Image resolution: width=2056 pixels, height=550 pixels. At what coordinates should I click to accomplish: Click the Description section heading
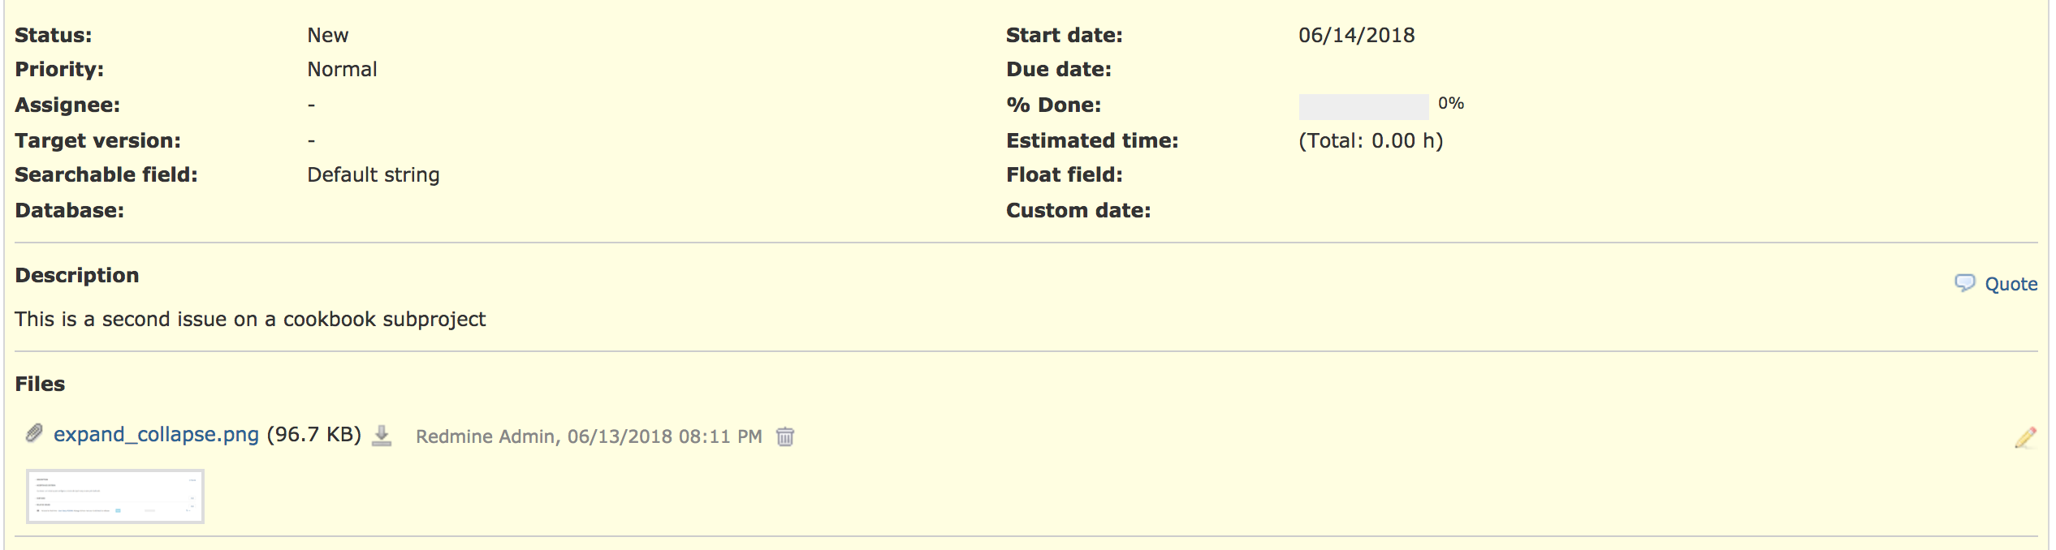tap(77, 276)
